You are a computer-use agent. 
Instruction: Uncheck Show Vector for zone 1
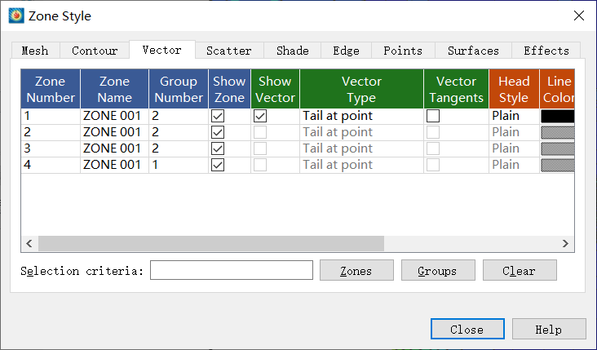[x=260, y=116]
